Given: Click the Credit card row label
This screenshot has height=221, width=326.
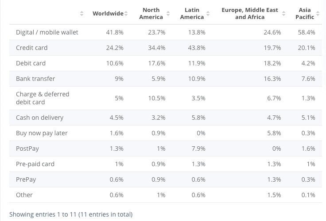Looking at the screenshot, I should click(31, 48).
